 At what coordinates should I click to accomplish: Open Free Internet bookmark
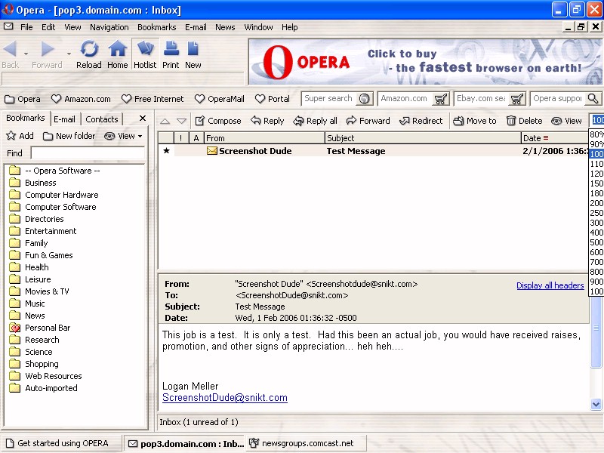[x=153, y=99]
